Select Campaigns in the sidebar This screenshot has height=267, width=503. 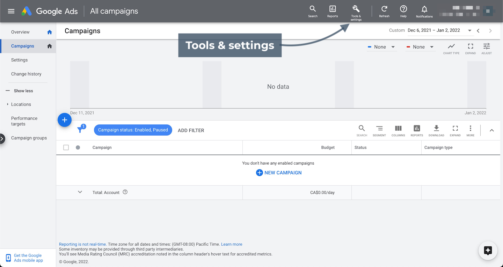tap(28, 46)
